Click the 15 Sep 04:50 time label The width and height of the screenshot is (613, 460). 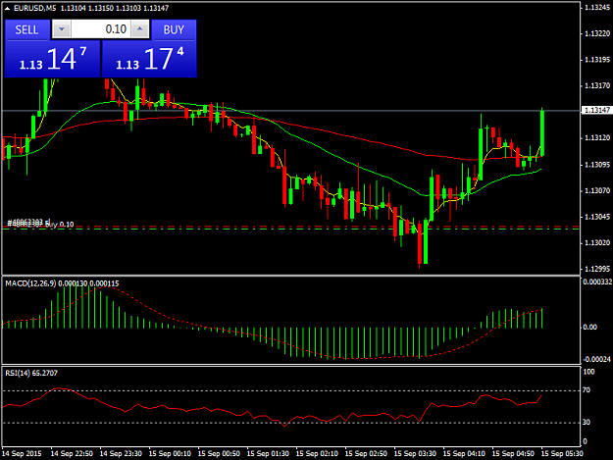(x=513, y=454)
